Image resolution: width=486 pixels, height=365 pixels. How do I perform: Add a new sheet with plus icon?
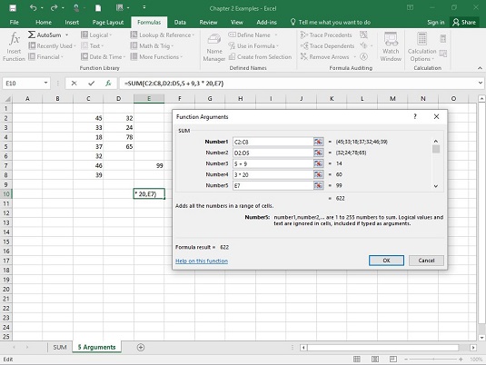[141, 348]
